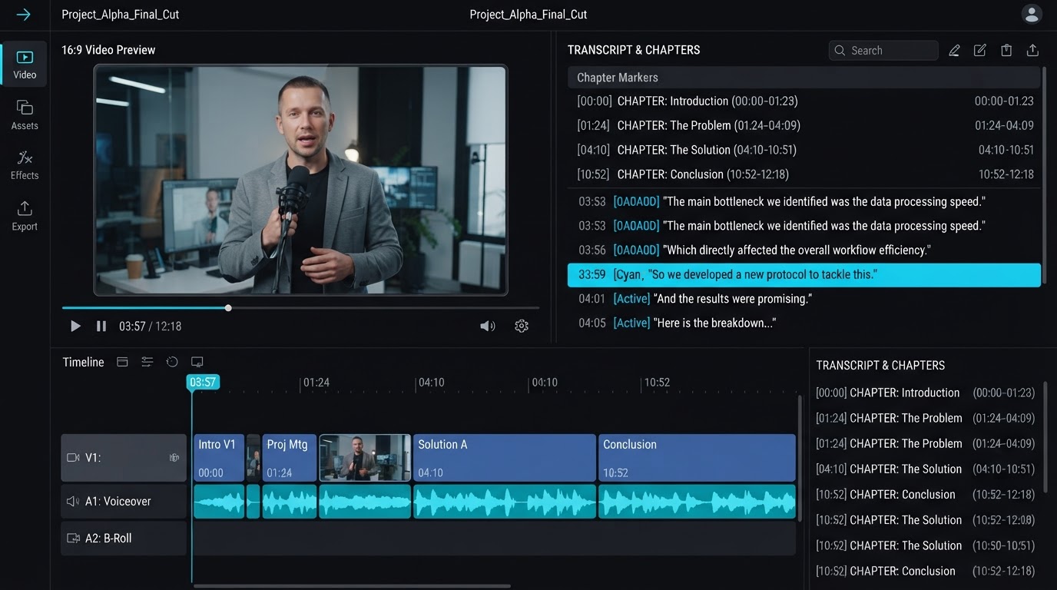This screenshot has width=1057, height=590.
Task: Pause the video preview
Action: [101, 326]
